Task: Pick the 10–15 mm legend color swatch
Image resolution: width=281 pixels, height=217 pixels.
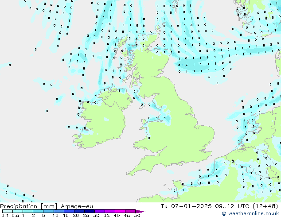Action: click(x=59, y=211)
